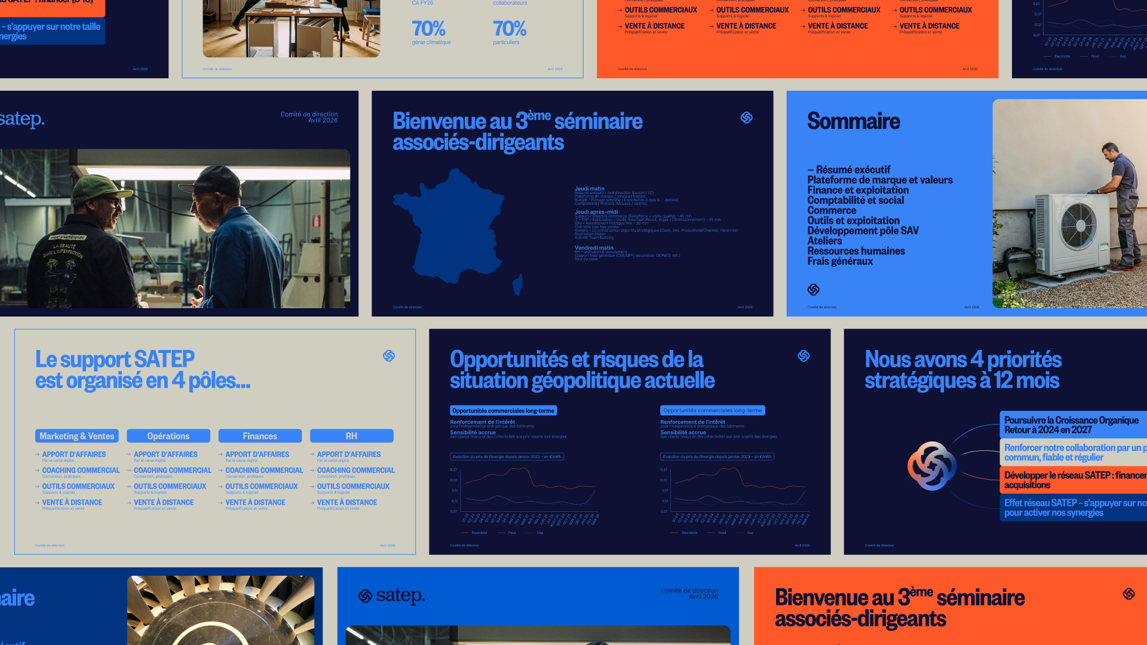Click logo icon on Opportunités et risques slide
The height and width of the screenshot is (645, 1147).
(803, 356)
